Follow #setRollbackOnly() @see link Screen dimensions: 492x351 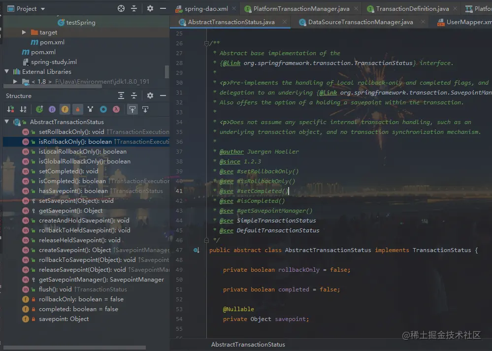coord(267,171)
